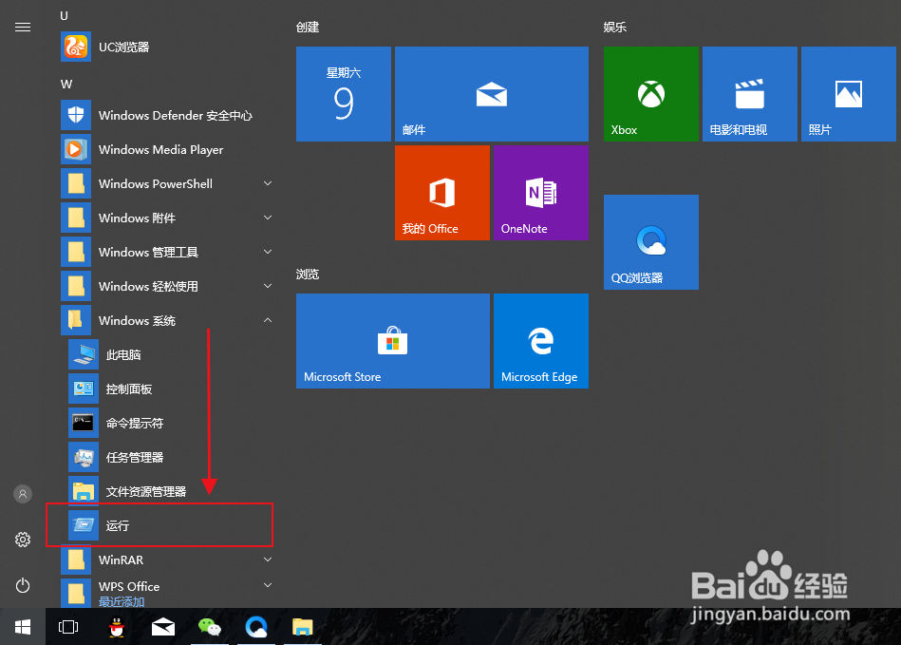Screen dimensions: 901x645
Task: Open Windows Media Player icon
Action: [x=76, y=149]
